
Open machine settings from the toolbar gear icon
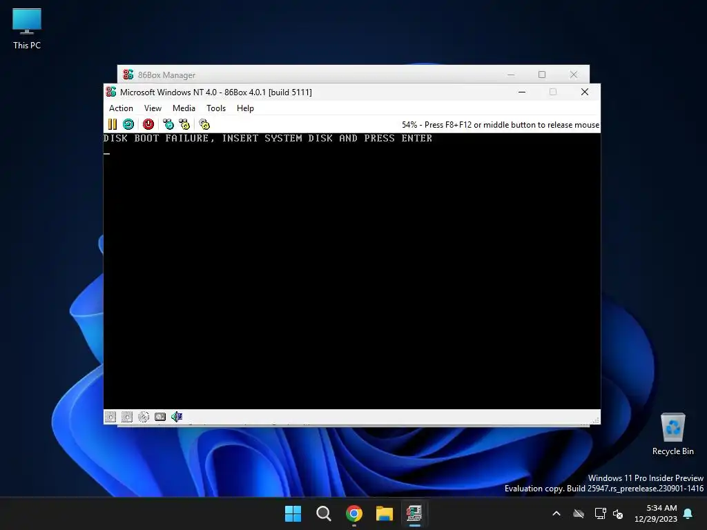(x=204, y=124)
